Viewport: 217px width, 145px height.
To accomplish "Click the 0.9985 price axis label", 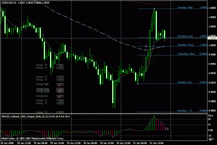I will pyautogui.click(x=212, y=55).
